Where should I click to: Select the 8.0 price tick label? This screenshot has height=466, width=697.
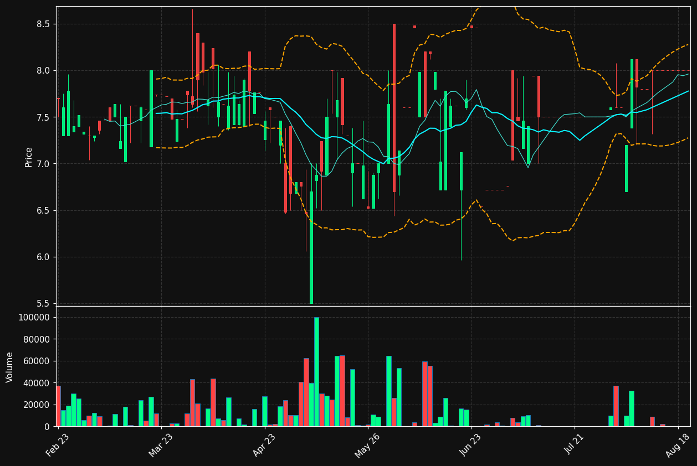pyautogui.click(x=43, y=71)
